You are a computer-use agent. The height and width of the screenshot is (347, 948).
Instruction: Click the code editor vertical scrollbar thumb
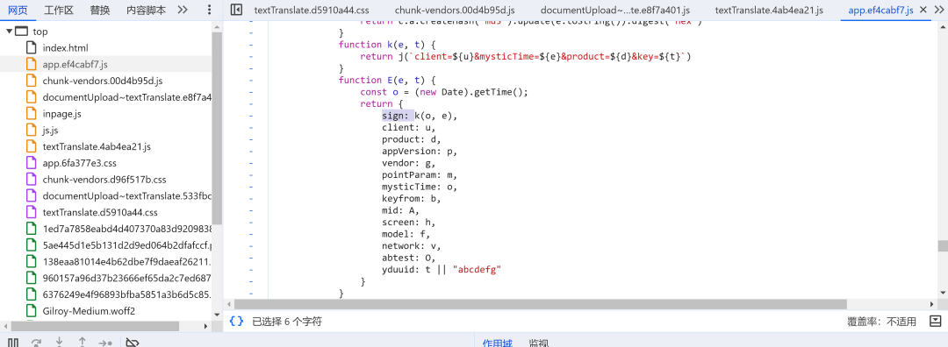(x=943, y=245)
